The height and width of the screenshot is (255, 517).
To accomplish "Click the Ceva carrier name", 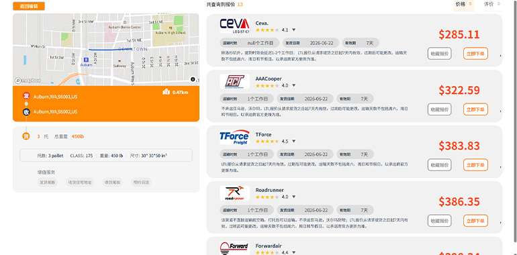I will click(x=262, y=23).
